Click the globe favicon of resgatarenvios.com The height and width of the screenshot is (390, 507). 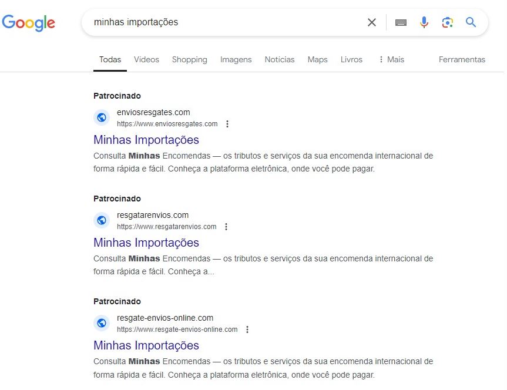pos(102,220)
